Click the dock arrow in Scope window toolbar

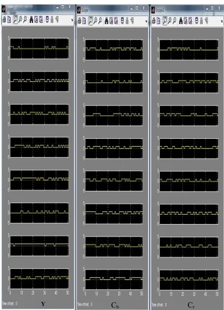point(146,21)
